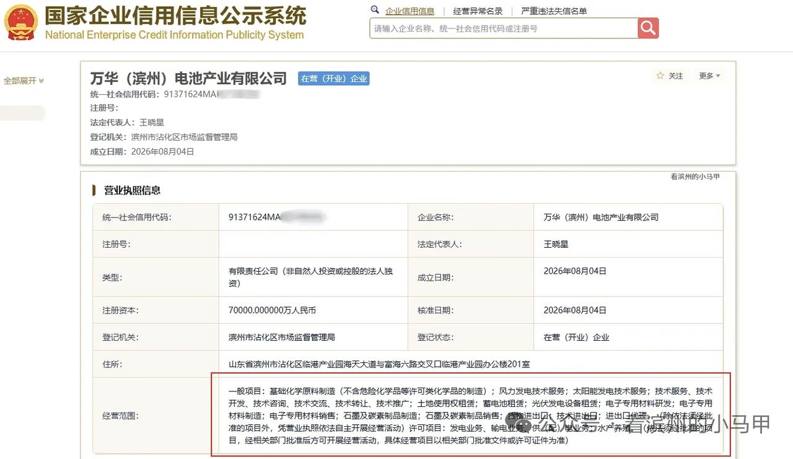Click the 类型 label cell
The image size is (793, 459).
(x=156, y=277)
